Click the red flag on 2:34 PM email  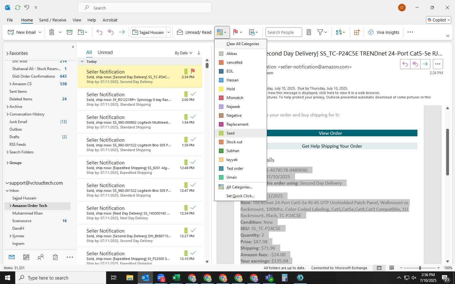click(x=193, y=71)
